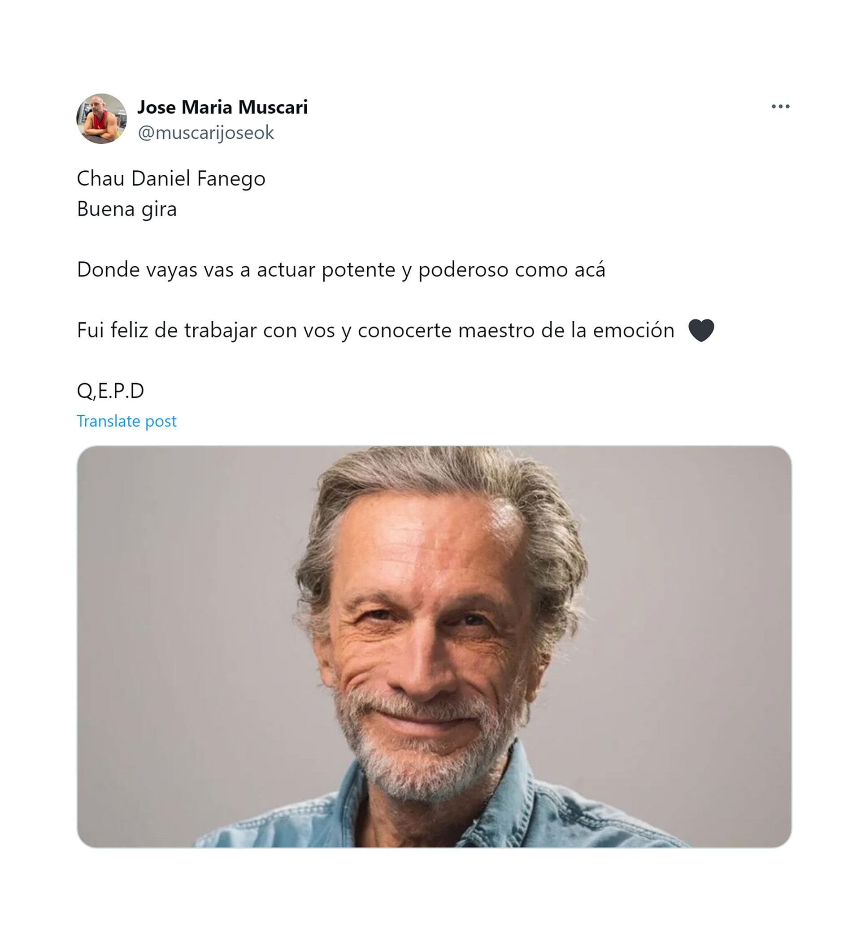Click the Translate post link
This screenshot has width=861, height=932.
pos(127,421)
